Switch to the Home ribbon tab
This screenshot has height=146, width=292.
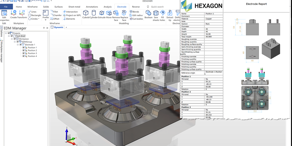click(x=19, y=7)
